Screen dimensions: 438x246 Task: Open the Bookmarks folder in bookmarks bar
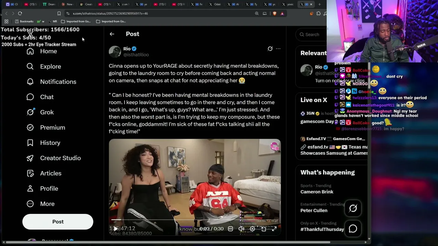[24, 21]
